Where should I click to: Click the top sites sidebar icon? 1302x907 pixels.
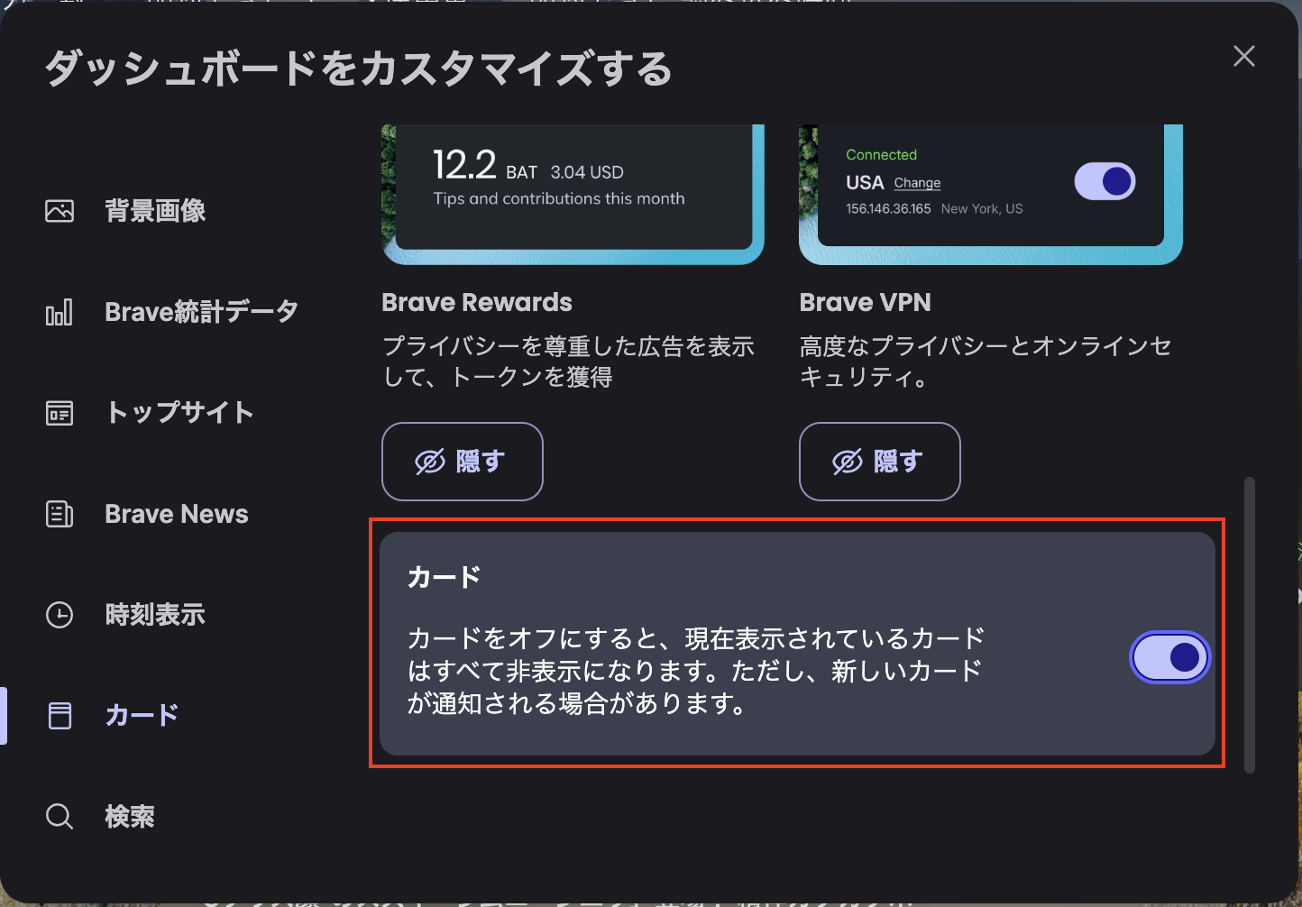coord(60,413)
